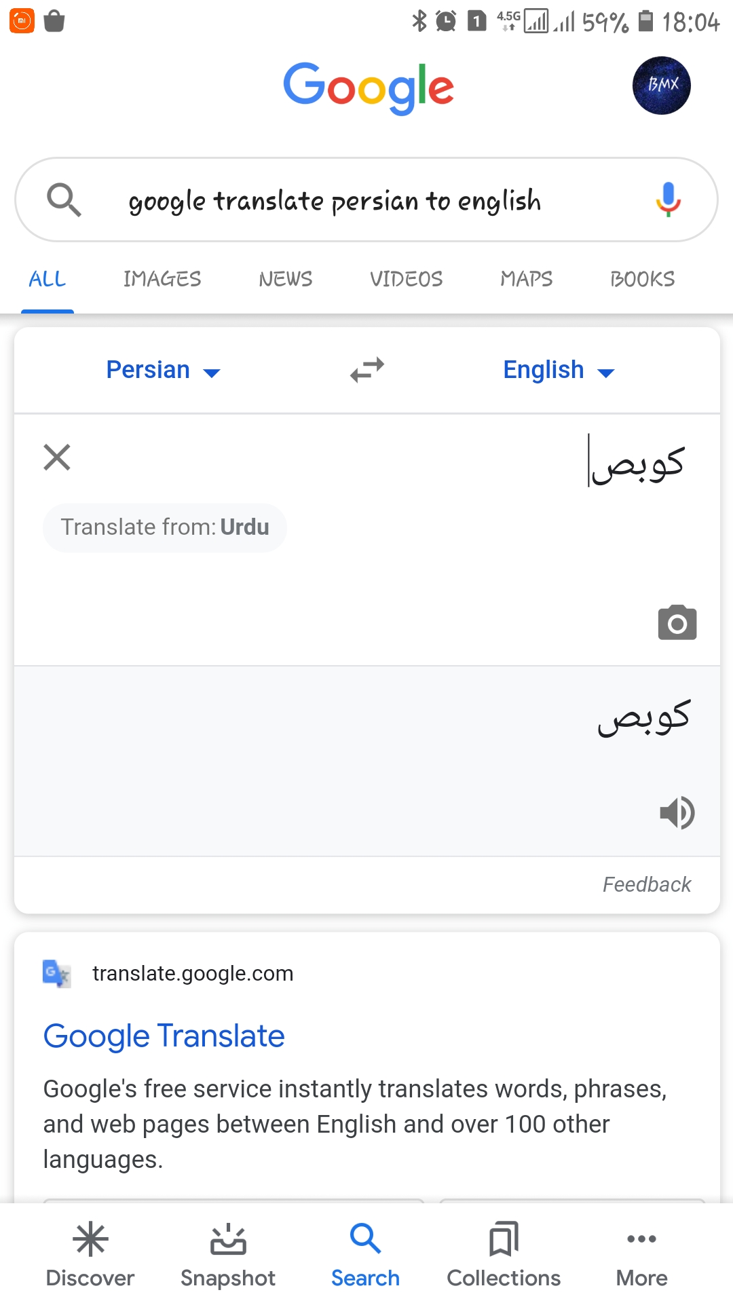Open the Google Translate result link
This screenshot has height=1303, width=733.
point(164,1036)
